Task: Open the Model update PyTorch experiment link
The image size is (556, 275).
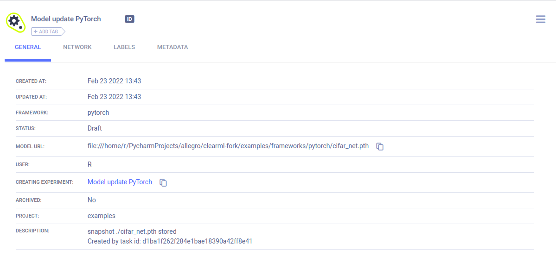Action: point(120,182)
